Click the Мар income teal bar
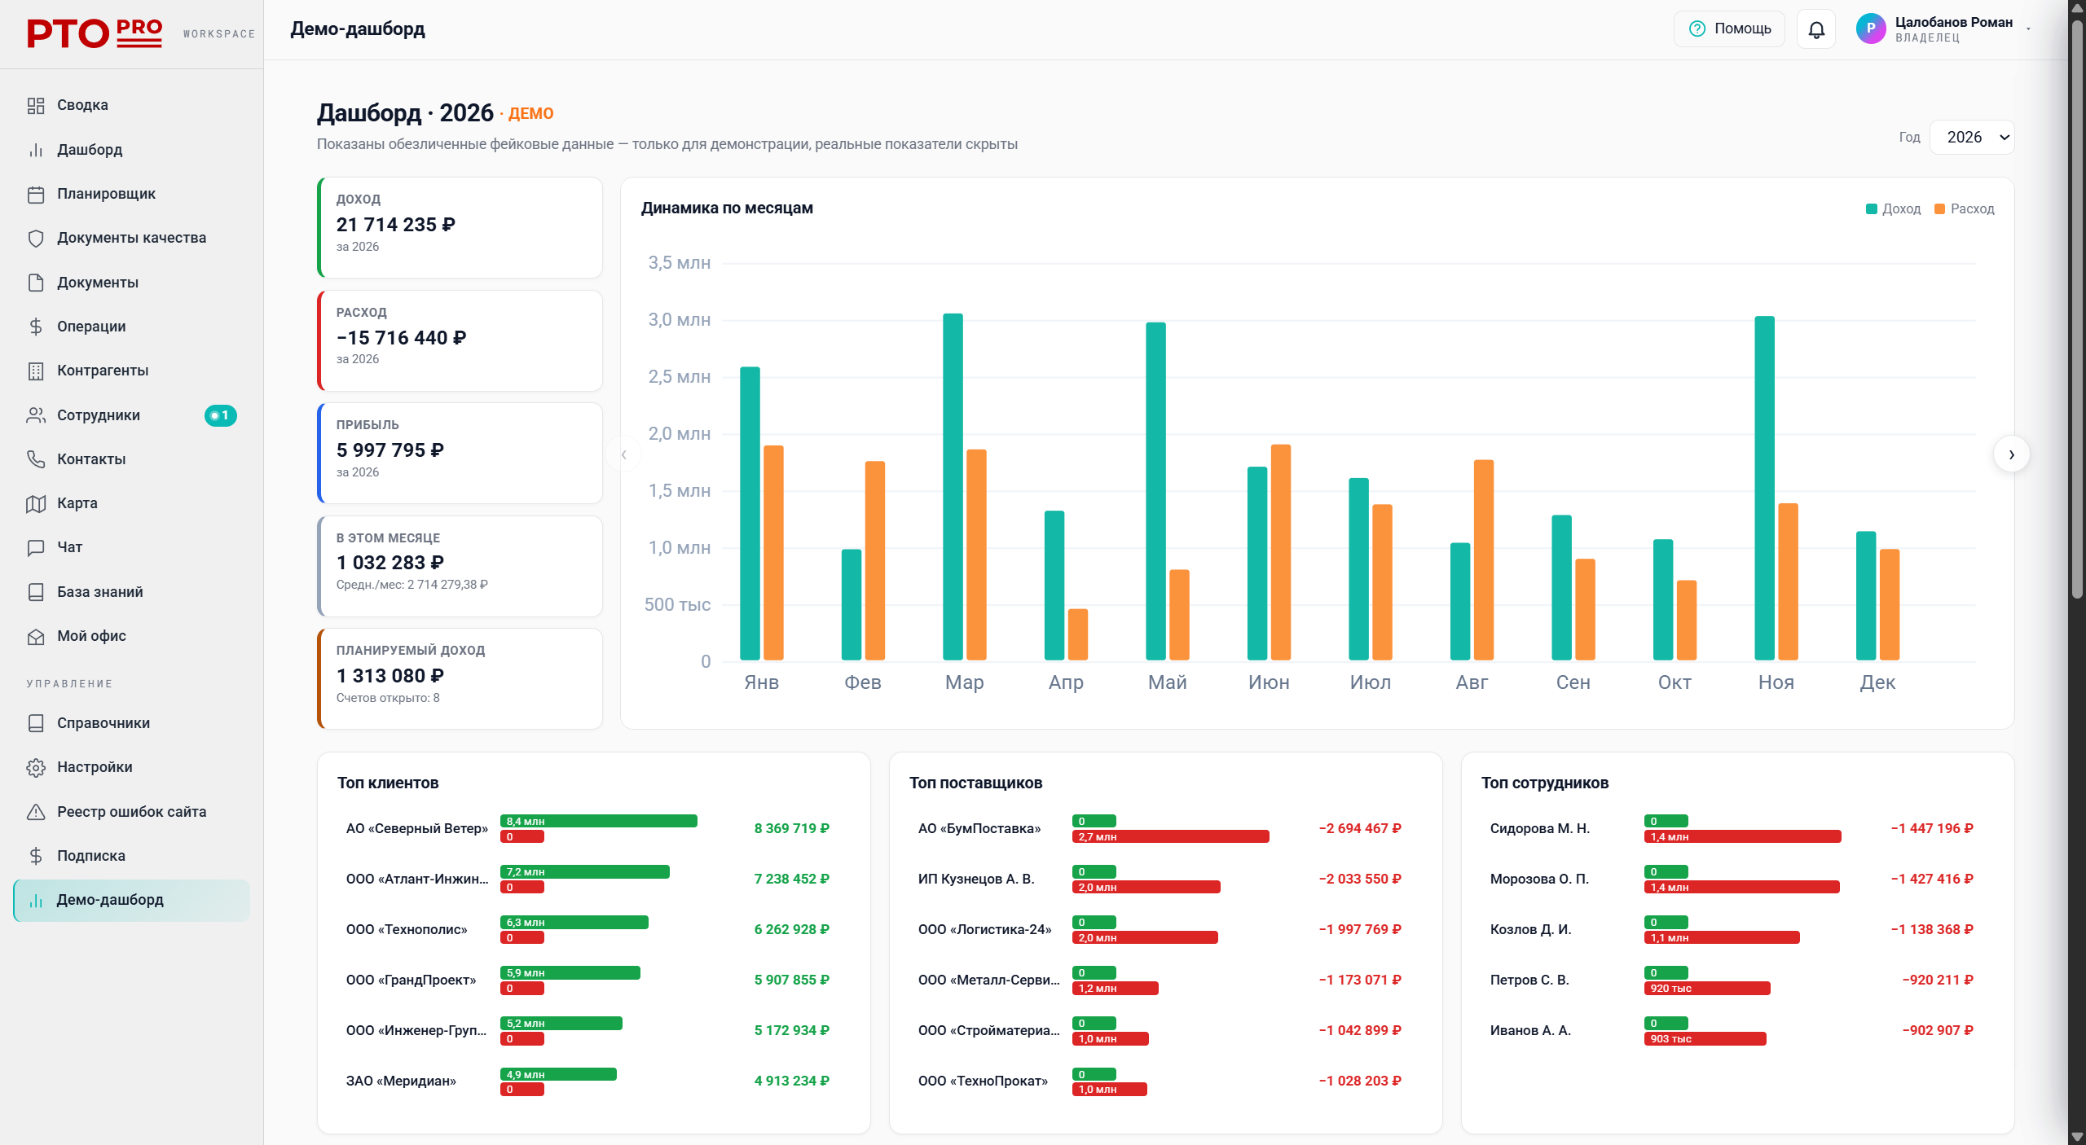This screenshot has width=2086, height=1145. (953, 487)
